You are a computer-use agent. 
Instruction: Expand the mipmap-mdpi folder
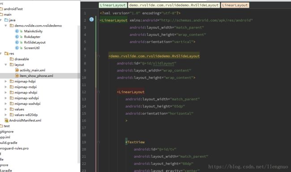(6, 87)
